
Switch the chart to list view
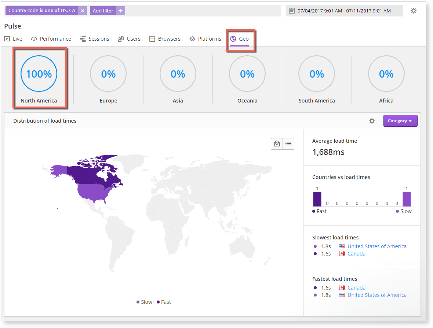(x=288, y=143)
